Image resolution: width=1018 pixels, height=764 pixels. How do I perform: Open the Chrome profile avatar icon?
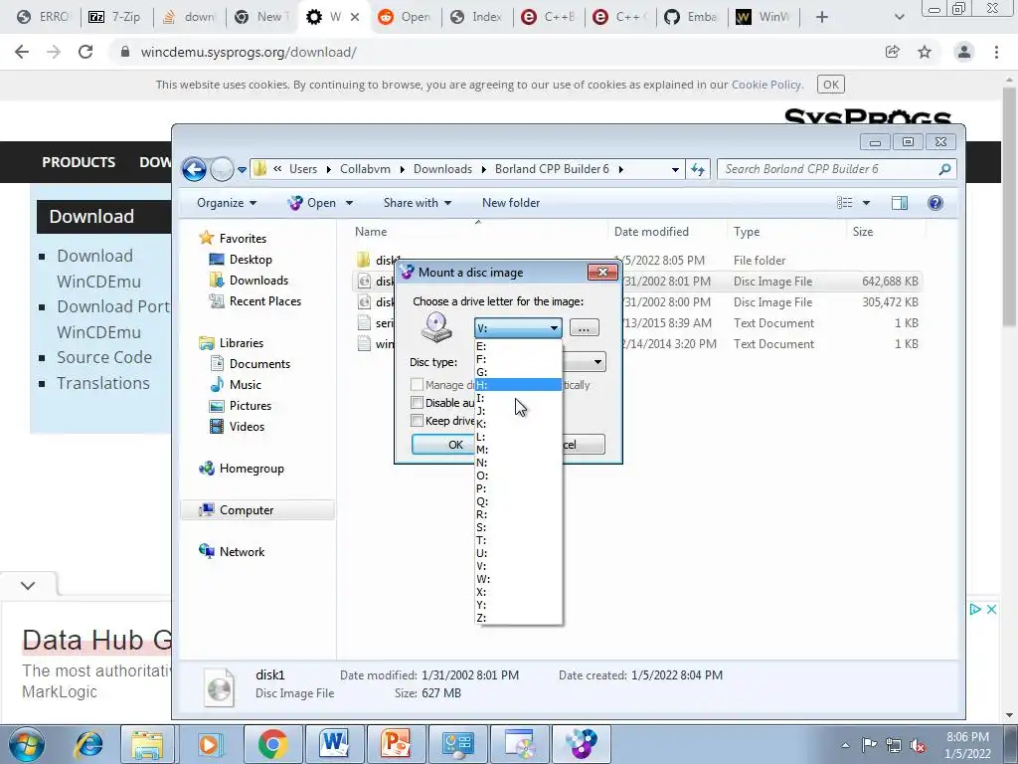click(964, 52)
